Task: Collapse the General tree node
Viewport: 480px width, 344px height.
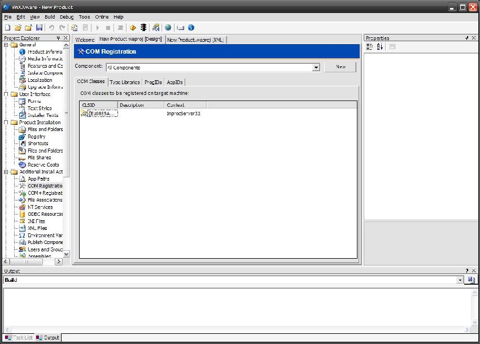Action: point(6,45)
